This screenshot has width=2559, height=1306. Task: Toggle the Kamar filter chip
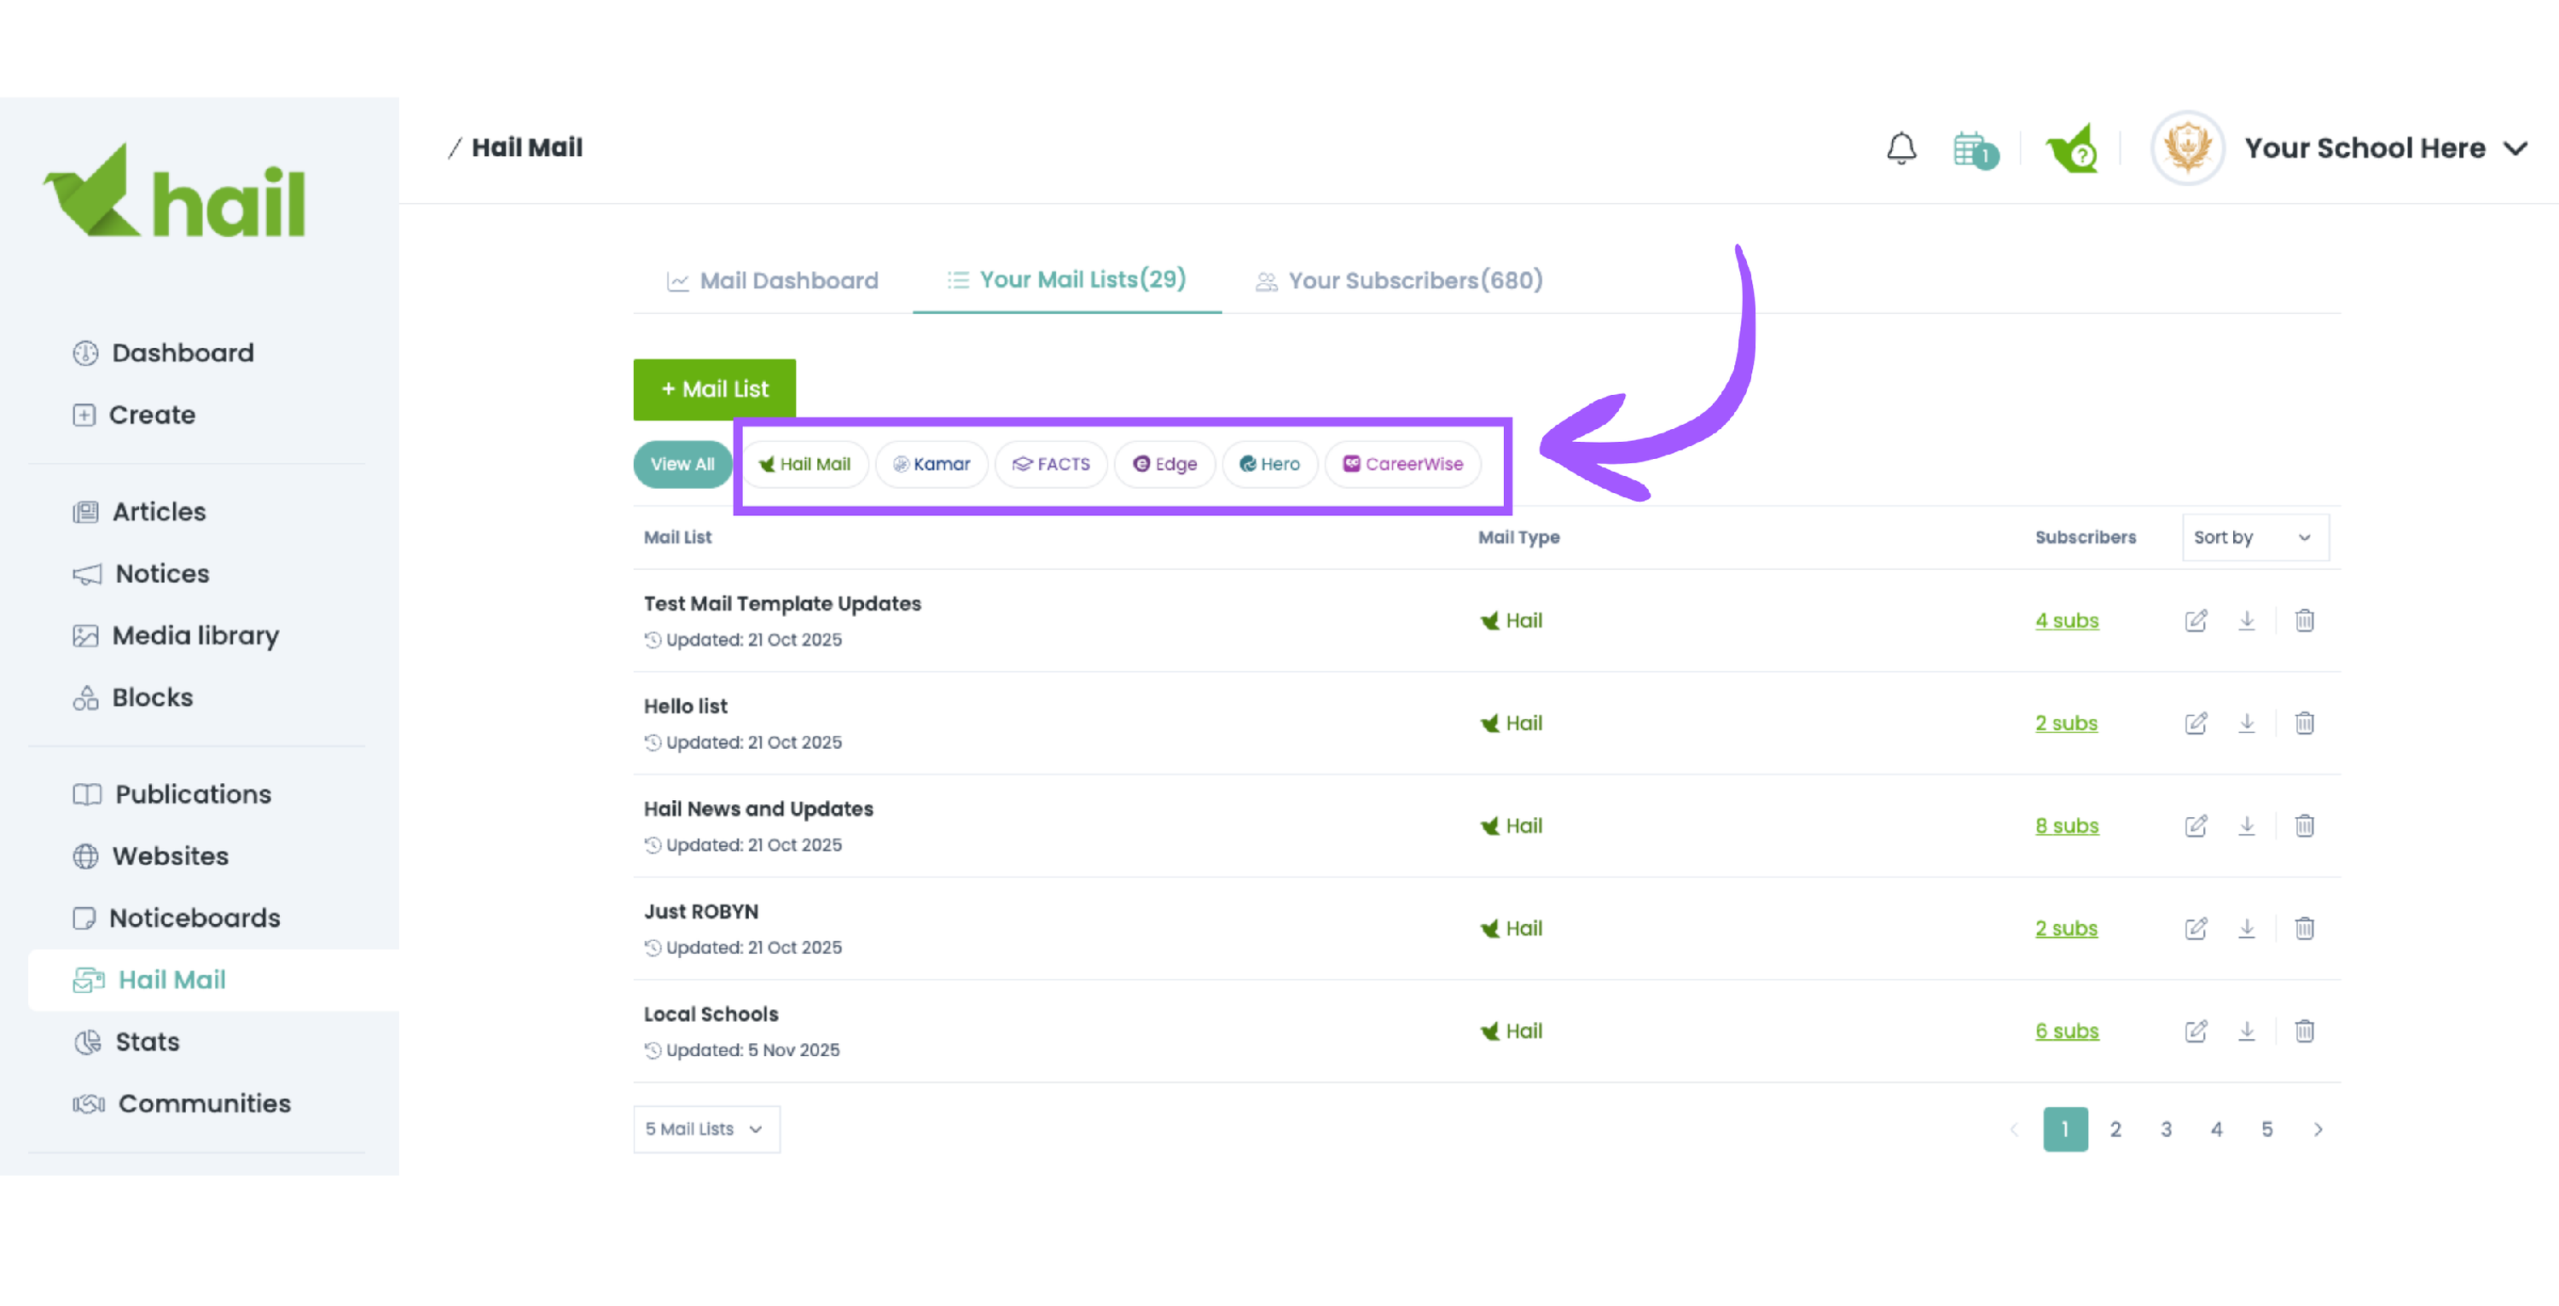click(931, 464)
